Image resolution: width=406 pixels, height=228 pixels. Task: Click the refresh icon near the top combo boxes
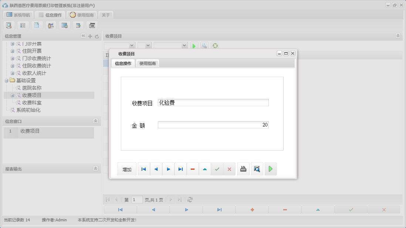point(215,45)
